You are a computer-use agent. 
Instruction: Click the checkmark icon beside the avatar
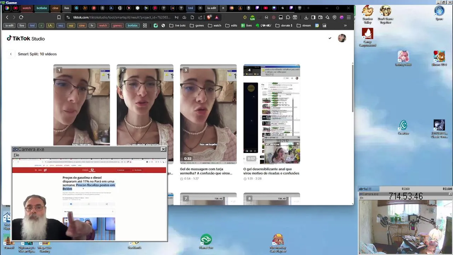(330, 38)
